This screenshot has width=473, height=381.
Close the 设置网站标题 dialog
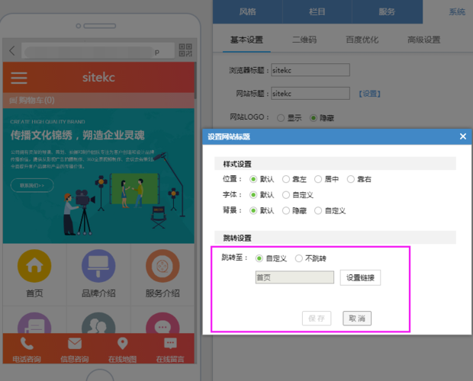point(463,136)
